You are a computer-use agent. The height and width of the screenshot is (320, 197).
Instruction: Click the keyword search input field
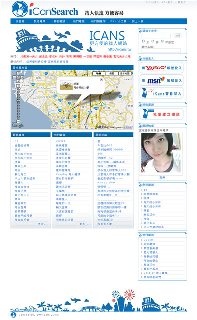click(156, 36)
